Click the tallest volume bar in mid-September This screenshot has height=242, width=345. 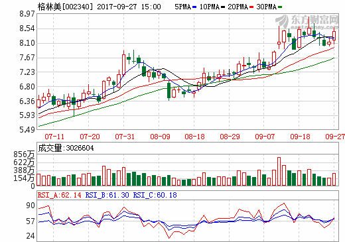click(279, 172)
